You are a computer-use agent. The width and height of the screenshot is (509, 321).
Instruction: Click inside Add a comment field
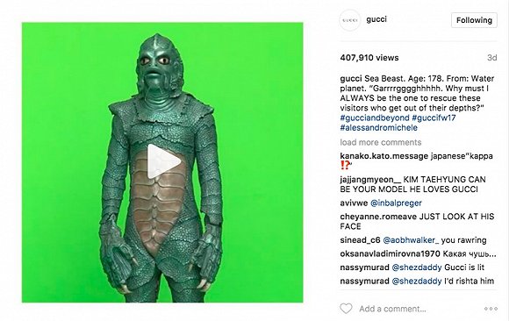[x=392, y=309]
